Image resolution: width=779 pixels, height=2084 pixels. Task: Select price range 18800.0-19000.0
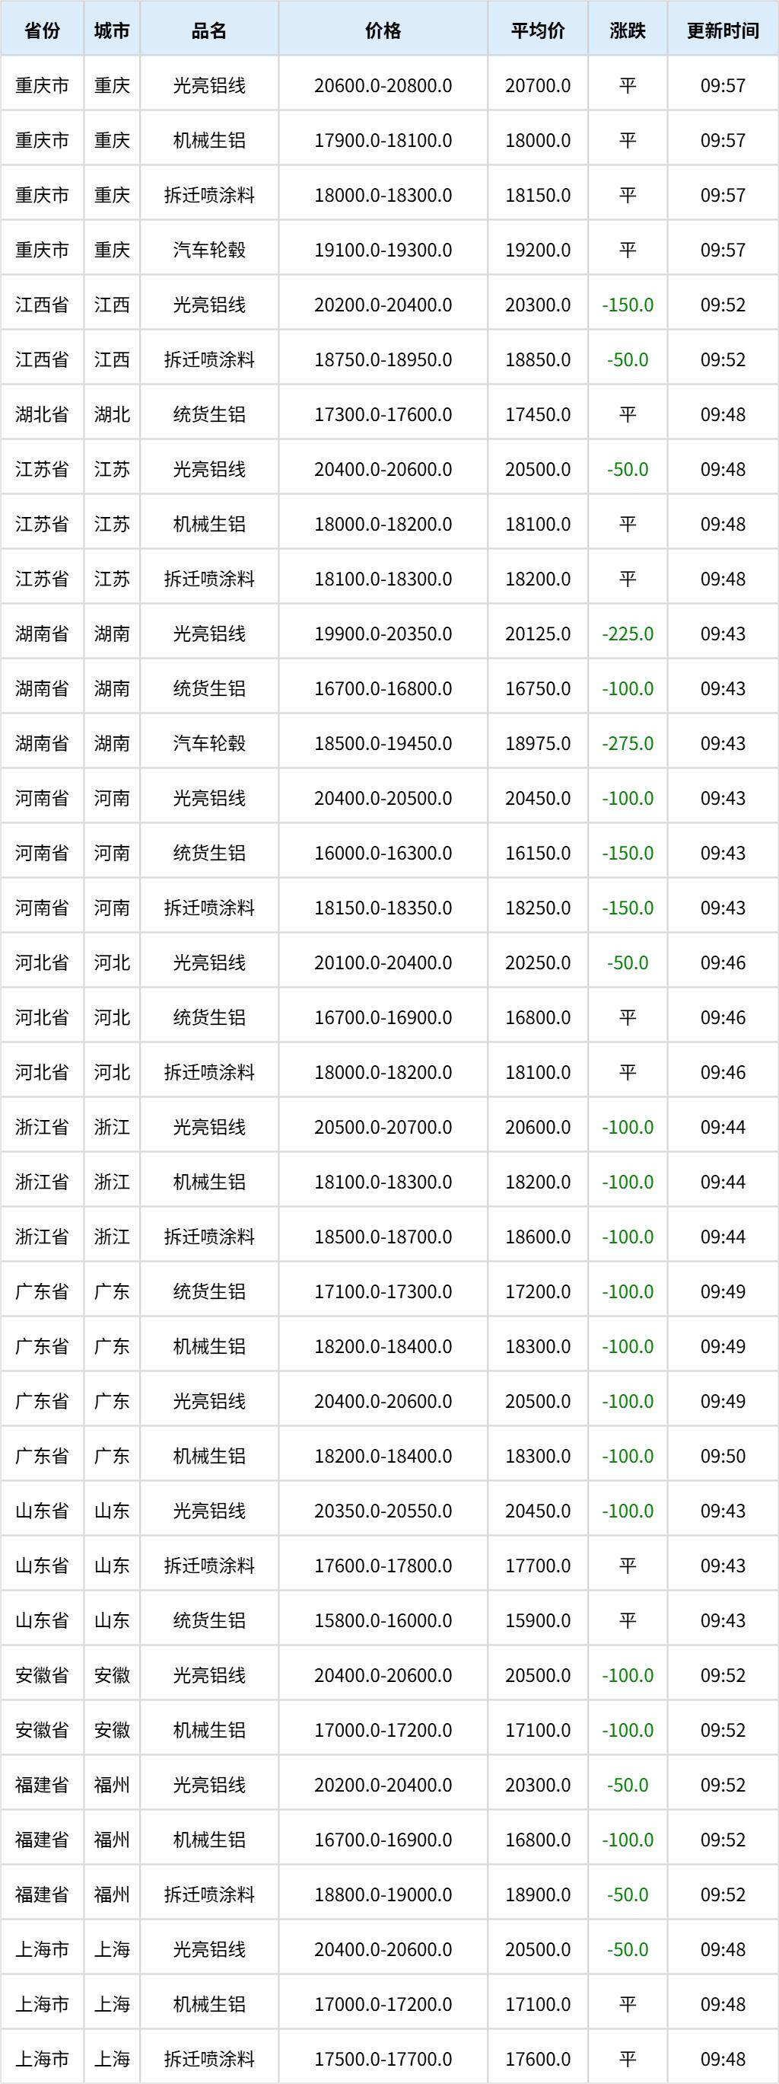383,1894
